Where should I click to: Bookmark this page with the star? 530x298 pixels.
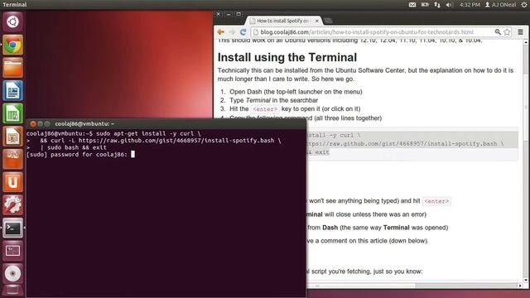[507, 32]
